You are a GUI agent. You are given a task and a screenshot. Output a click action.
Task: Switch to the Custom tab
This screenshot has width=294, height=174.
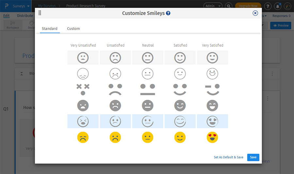click(x=73, y=29)
